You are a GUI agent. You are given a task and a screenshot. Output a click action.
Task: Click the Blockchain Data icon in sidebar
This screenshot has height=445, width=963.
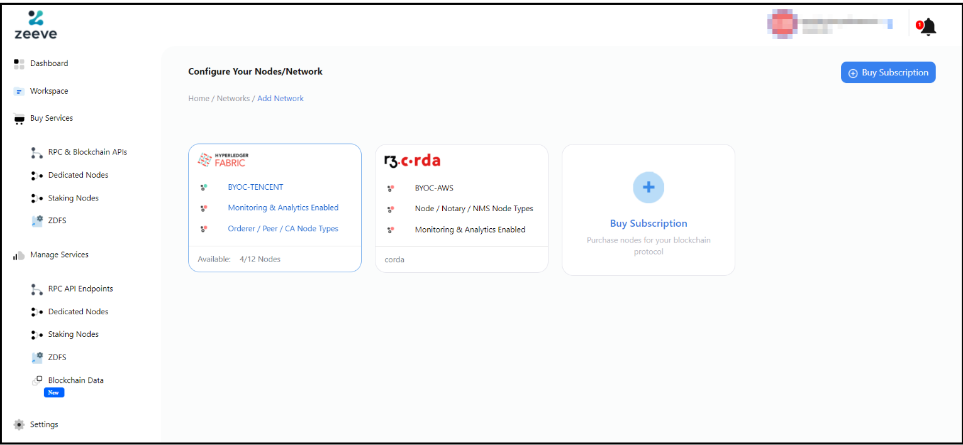click(x=37, y=380)
